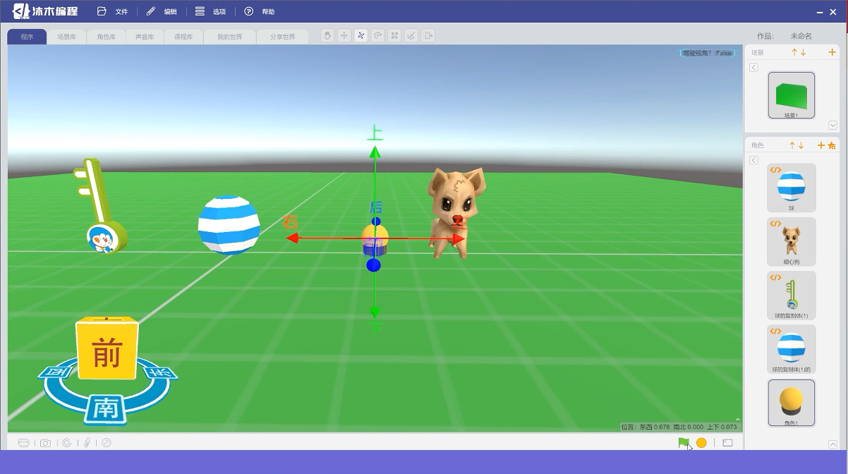The width and height of the screenshot is (848, 474).
Task: Click the yellow 前 orientation cube face
Action: pyautogui.click(x=107, y=351)
